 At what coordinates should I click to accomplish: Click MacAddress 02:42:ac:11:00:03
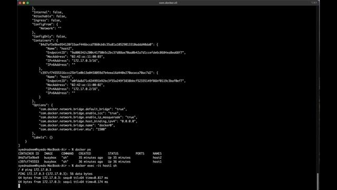point(75,56)
